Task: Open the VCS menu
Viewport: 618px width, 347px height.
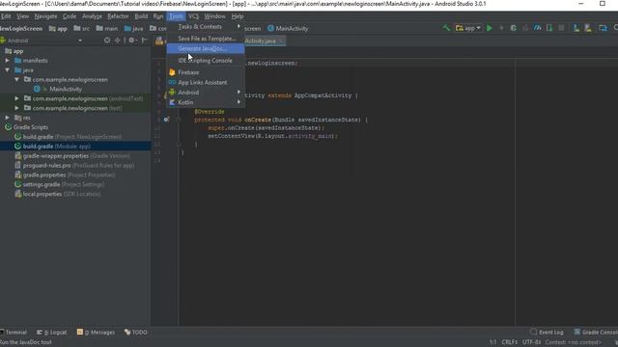Action: (193, 16)
